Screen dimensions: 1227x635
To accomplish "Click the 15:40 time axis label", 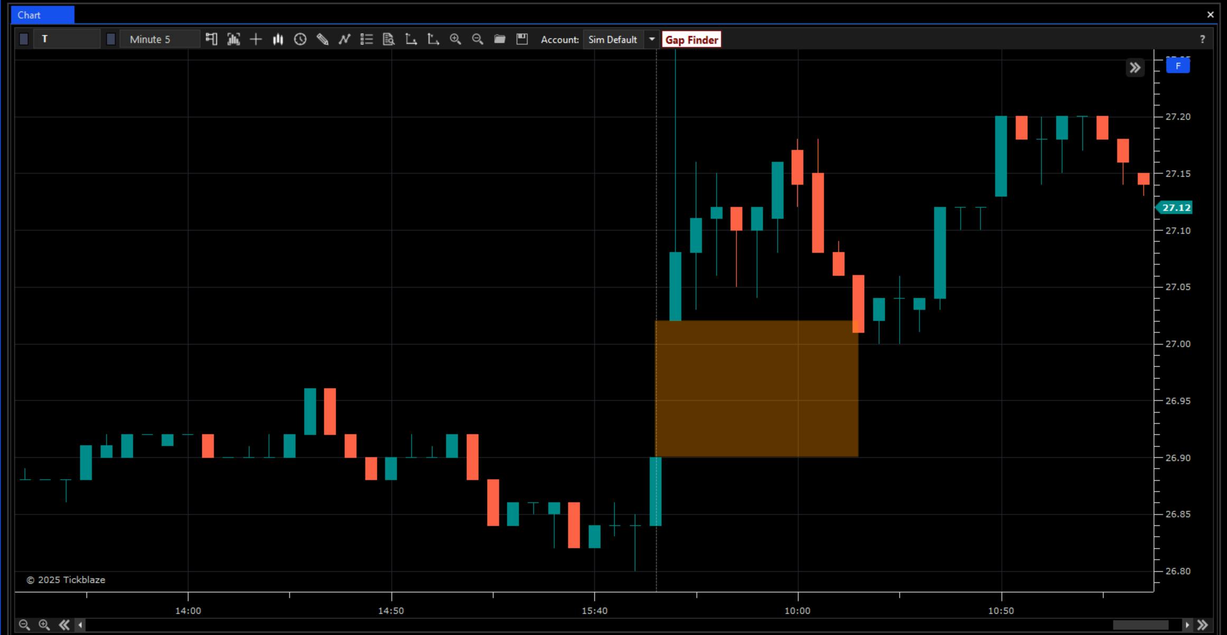I will point(595,611).
